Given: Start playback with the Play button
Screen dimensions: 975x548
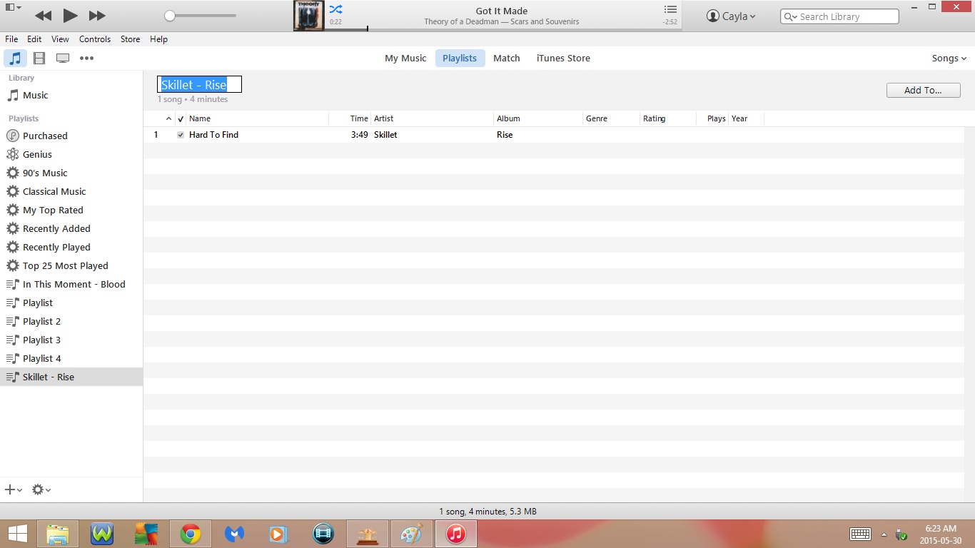Looking at the screenshot, I should click(x=70, y=16).
